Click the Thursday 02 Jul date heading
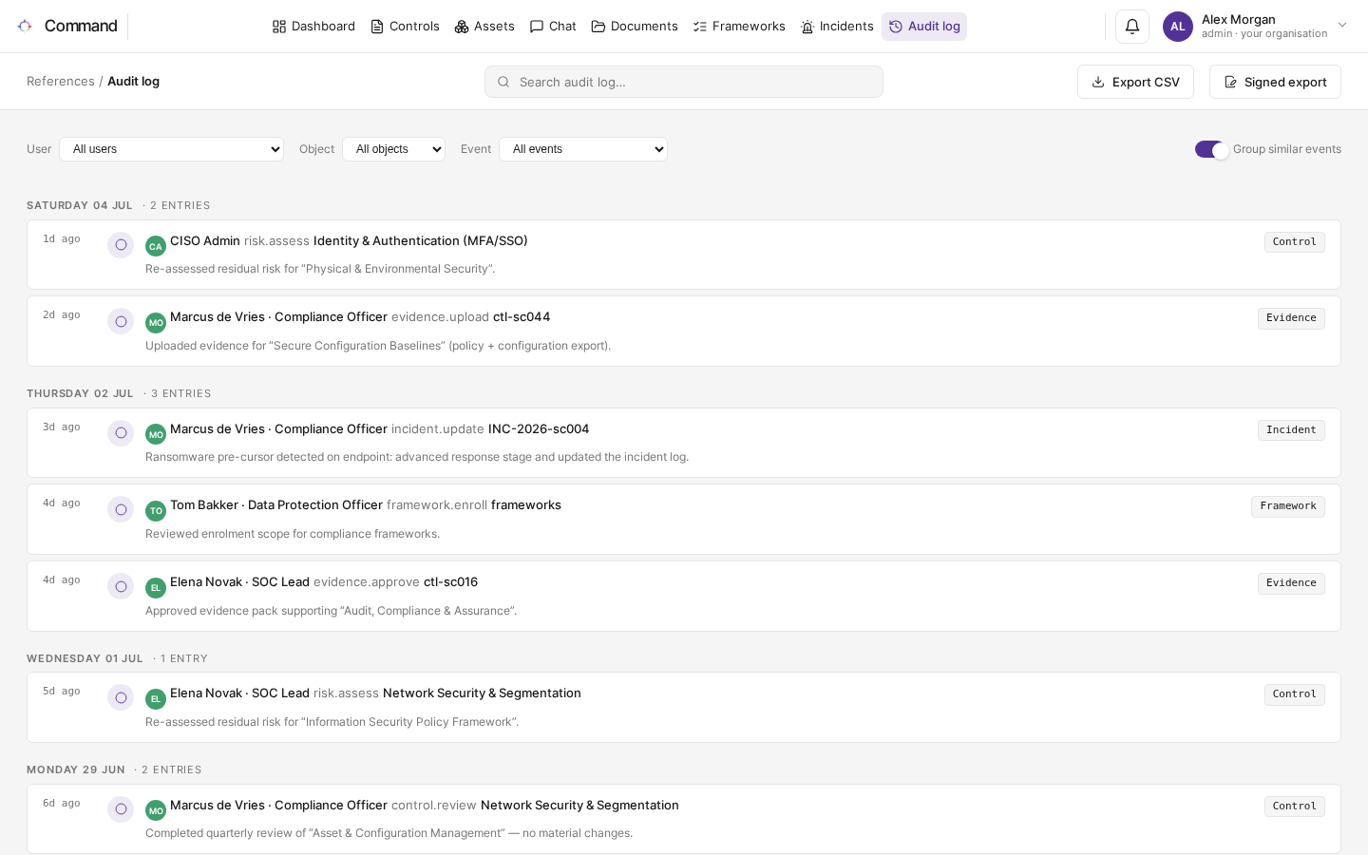1368x855 pixels. pyautogui.click(x=80, y=393)
